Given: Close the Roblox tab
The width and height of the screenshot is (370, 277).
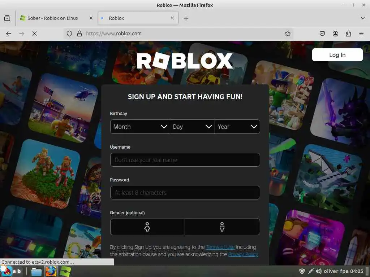Looking at the screenshot, I should pos(172,18).
